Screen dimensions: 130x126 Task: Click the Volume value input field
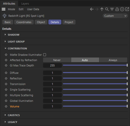(x=52, y=106)
